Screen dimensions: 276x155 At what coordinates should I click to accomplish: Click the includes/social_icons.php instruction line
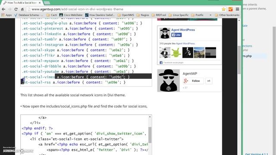click(x=84, y=106)
